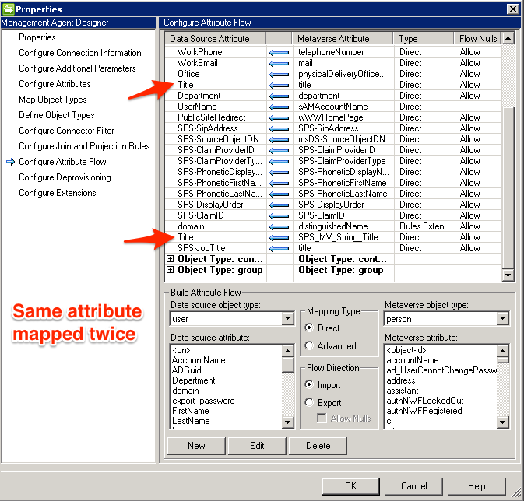Viewport: 524px width, 501px height.
Task: Open Properties page in designer list
Action: tap(37, 37)
